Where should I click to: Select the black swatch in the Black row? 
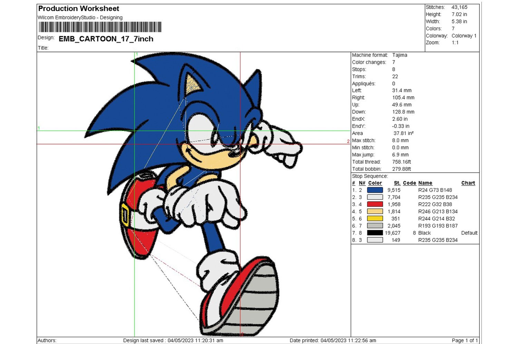tap(375, 233)
